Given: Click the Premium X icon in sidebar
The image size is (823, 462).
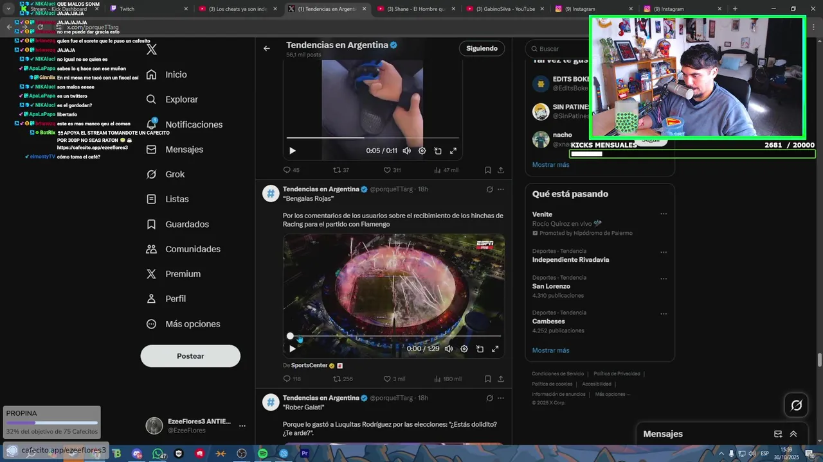Looking at the screenshot, I should pos(151,274).
